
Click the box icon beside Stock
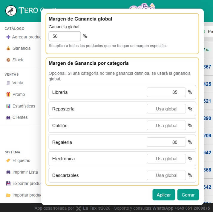[8, 60]
